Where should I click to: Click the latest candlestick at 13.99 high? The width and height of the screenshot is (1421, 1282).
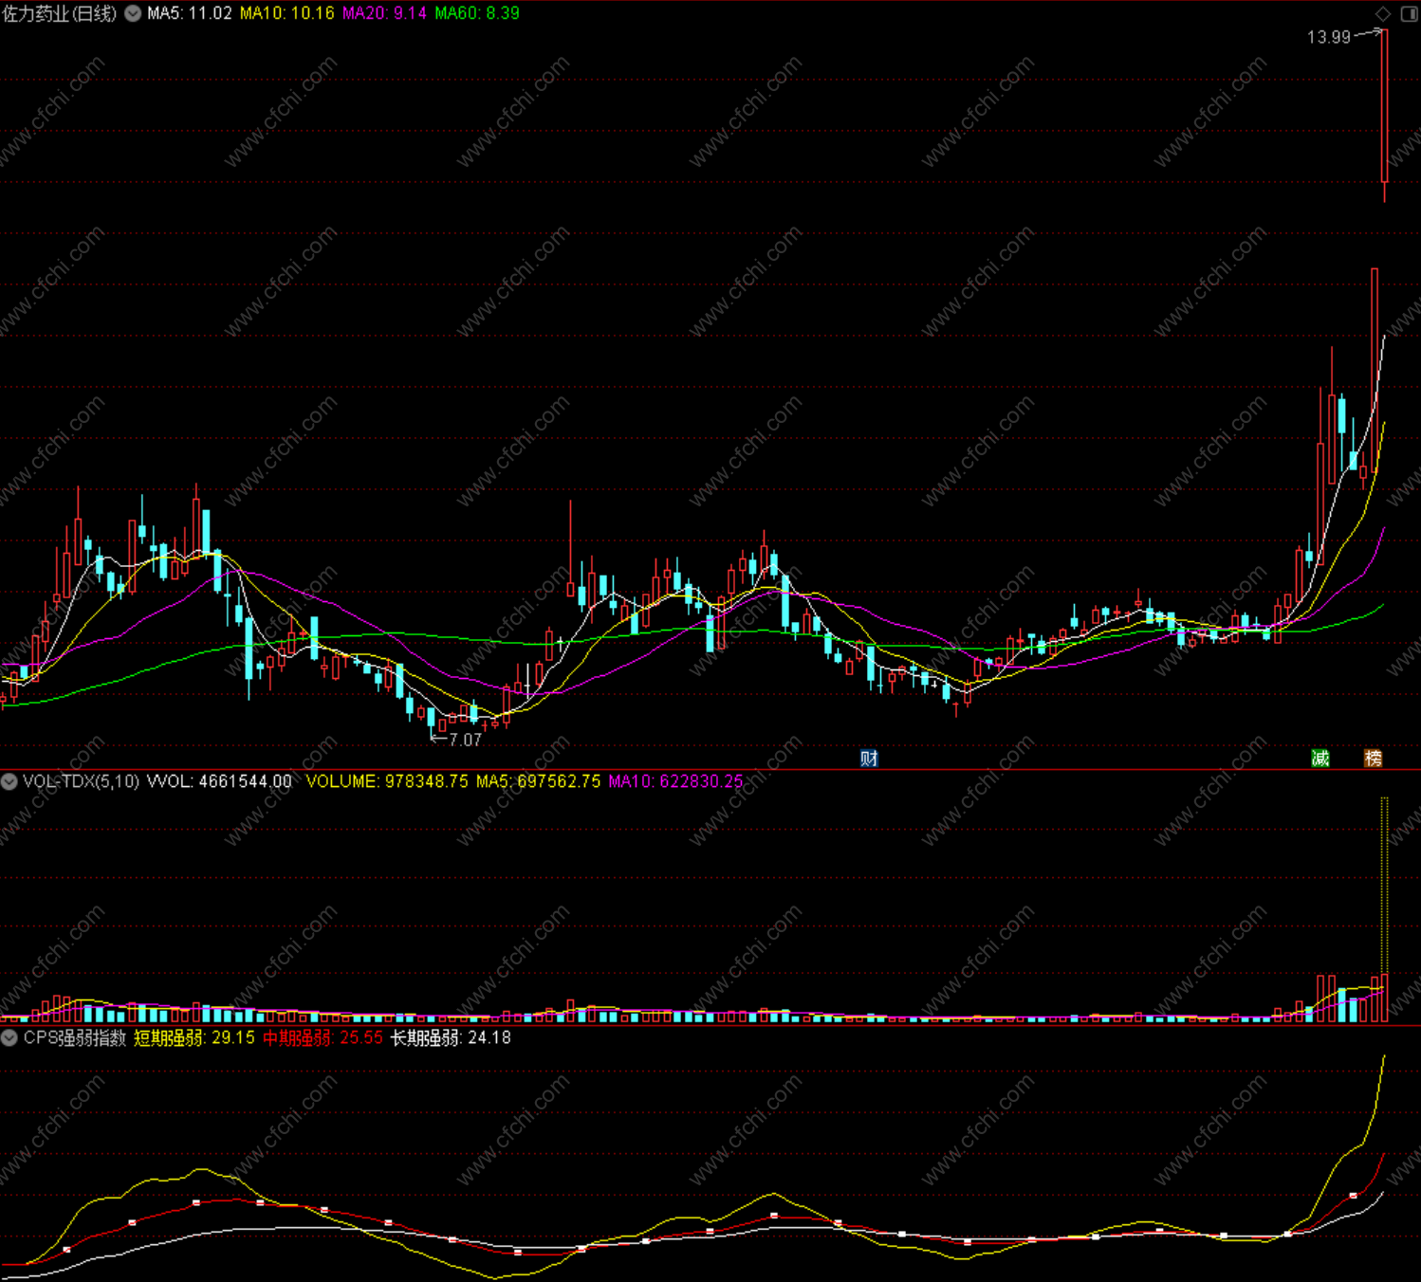1385,106
